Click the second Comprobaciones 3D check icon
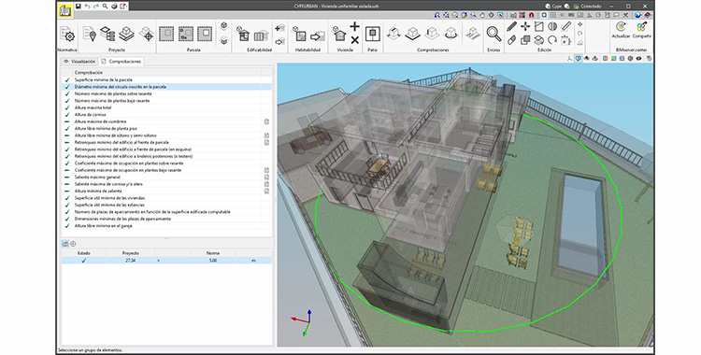Image resolution: width=701 pixels, height=355 pixels. pos(412,34)
